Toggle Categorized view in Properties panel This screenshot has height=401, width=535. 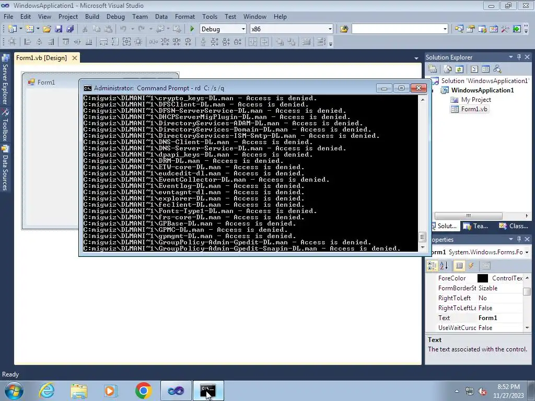[x=432, y=266]
